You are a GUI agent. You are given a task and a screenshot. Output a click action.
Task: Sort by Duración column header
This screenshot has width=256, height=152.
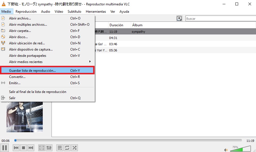click(x=120, y=25)
